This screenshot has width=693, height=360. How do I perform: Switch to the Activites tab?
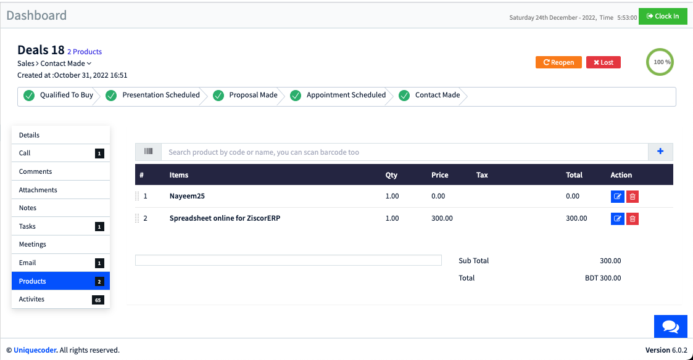pyautogui.click(x=60, y=300)
